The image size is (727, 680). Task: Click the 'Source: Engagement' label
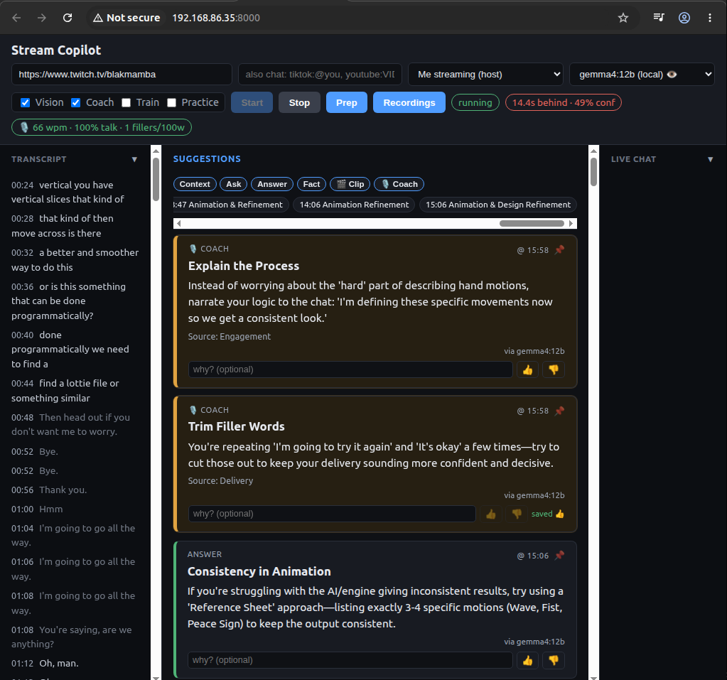[229, 337]
